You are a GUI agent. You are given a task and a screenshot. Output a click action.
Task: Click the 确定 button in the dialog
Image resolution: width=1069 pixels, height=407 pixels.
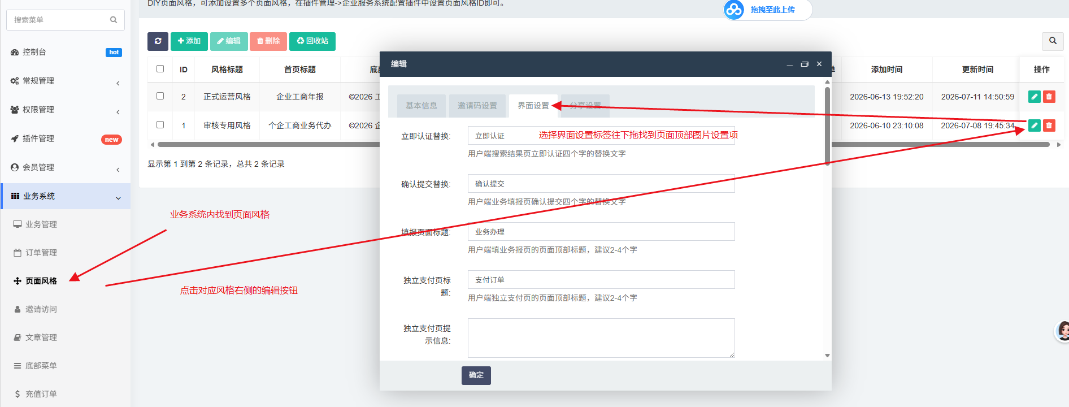point(476,375)
